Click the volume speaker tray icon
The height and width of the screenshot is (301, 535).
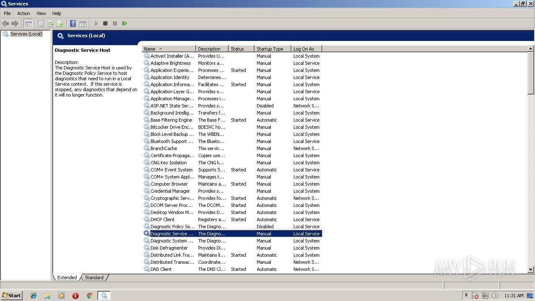click(x=494, y=296)
